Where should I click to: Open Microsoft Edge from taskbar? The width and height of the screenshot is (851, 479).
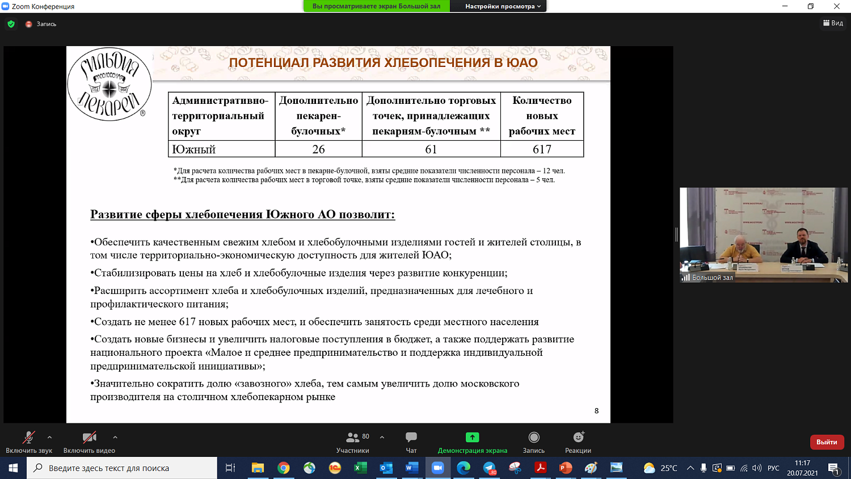[464, 468]
